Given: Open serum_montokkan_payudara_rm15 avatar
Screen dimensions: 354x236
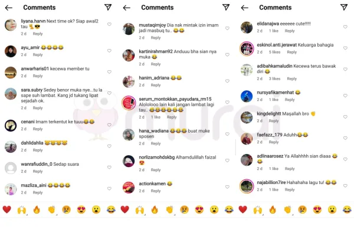Looking at the screenshot, I should click(x=129, y=103).
